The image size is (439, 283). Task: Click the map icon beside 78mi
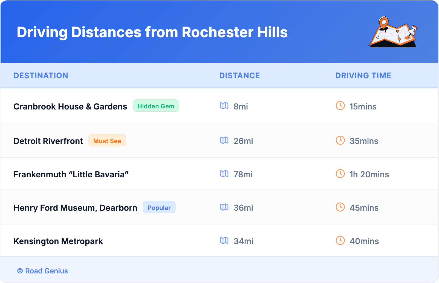tap(224, 174)
